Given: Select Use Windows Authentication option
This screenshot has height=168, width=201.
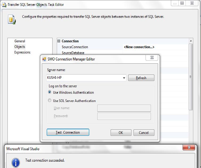Looking at the screenshot, I should [50, 92].
